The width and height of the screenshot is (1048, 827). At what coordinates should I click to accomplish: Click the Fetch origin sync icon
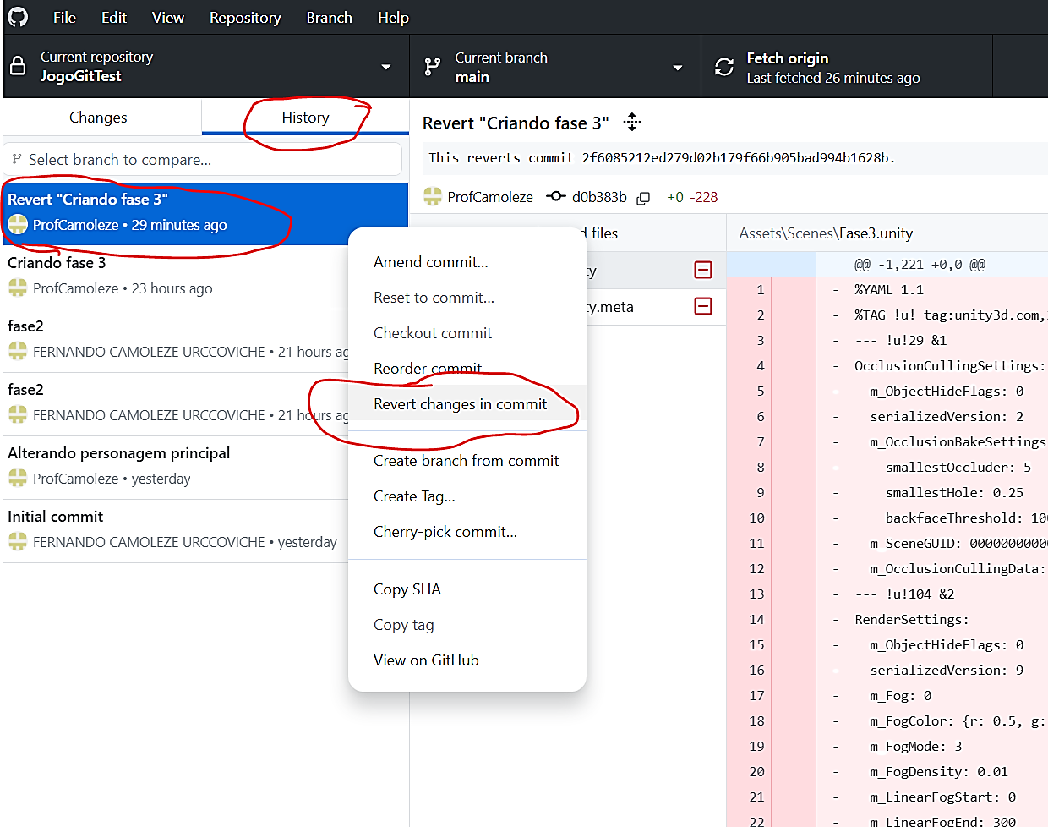point(724,67)
